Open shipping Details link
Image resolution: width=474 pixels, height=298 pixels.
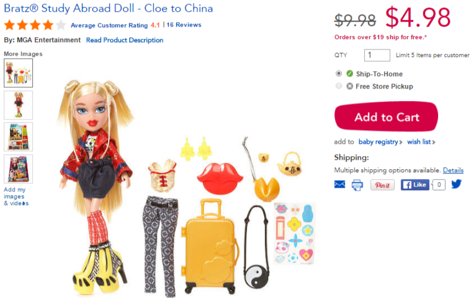[453, 170]
